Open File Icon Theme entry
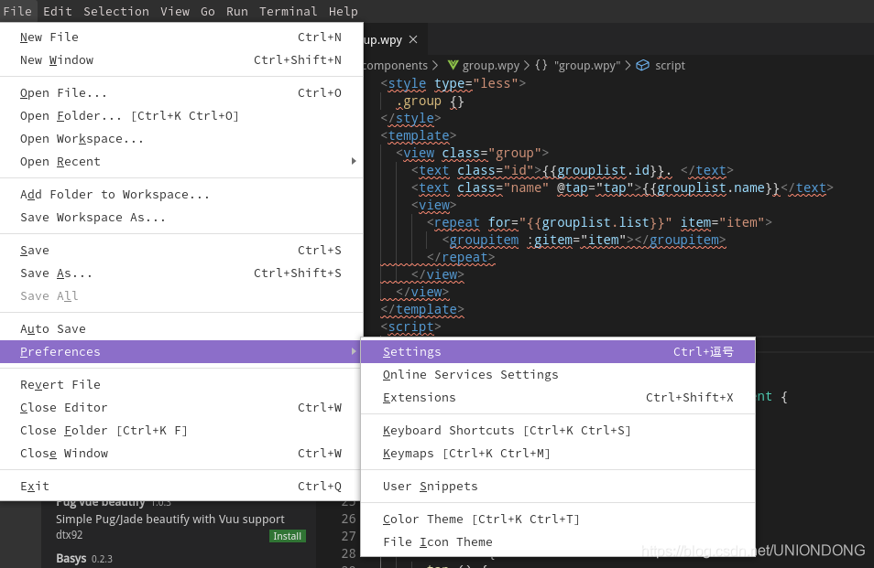Screen dimensions: 874x568 pos(558,541)
